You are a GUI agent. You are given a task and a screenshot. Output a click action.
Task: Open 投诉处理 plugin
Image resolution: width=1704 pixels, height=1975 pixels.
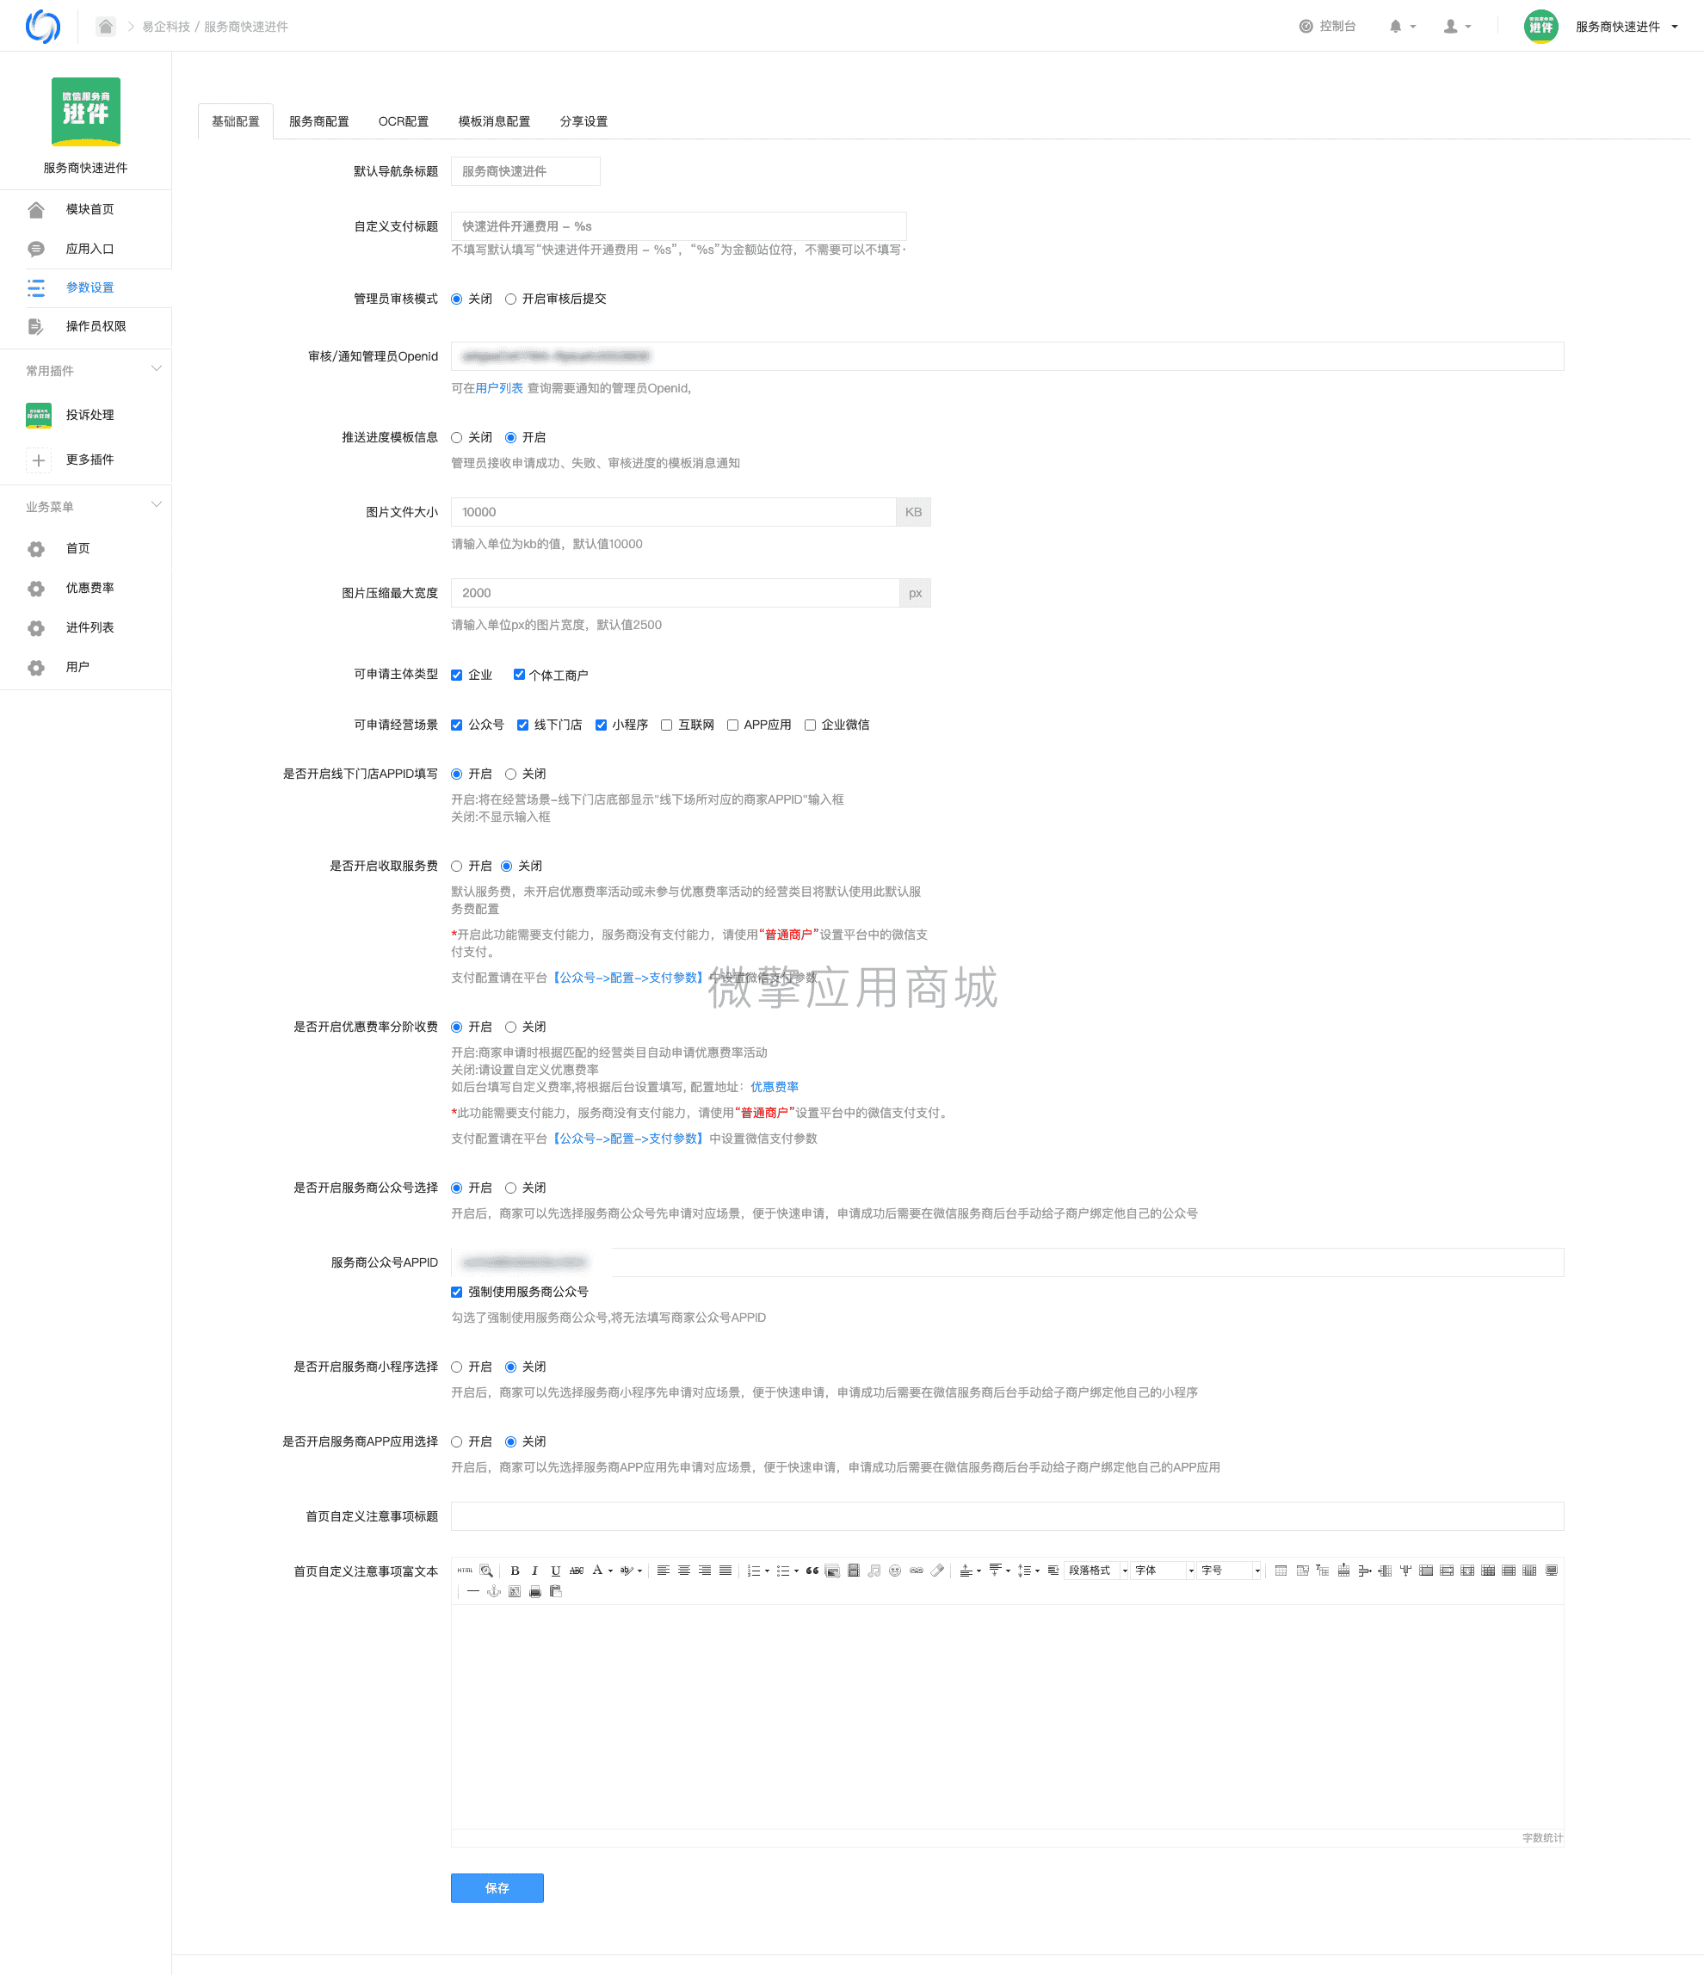pos(90,416)
